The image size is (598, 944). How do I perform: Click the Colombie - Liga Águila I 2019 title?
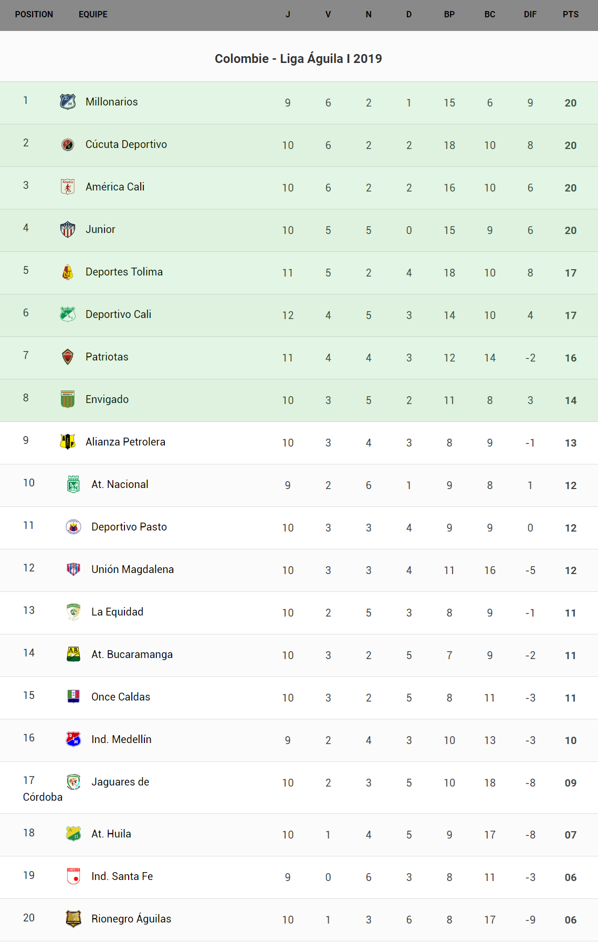[x=298, y=59]
